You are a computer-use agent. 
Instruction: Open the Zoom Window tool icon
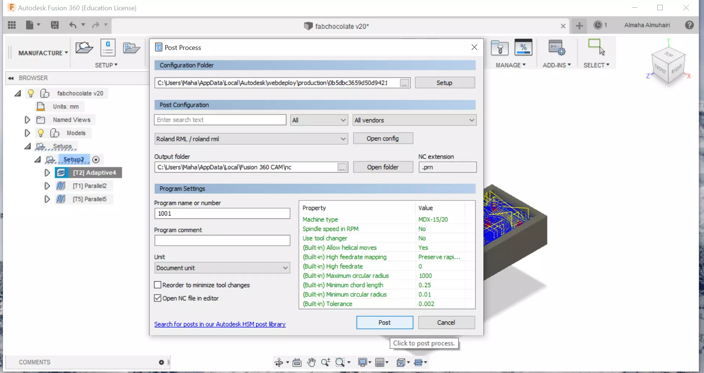[340, 363]
